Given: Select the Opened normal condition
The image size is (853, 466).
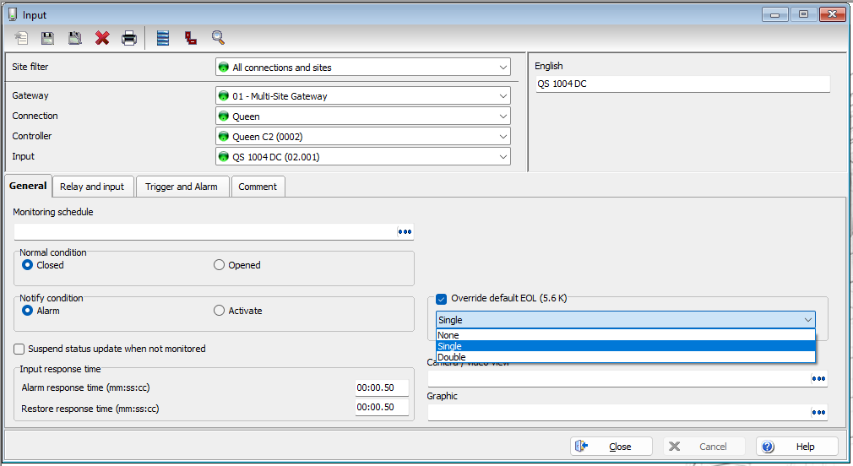Looking at the screenshot, I should [219, 265].
